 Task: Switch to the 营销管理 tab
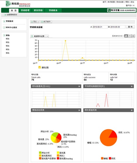[25, 10]
